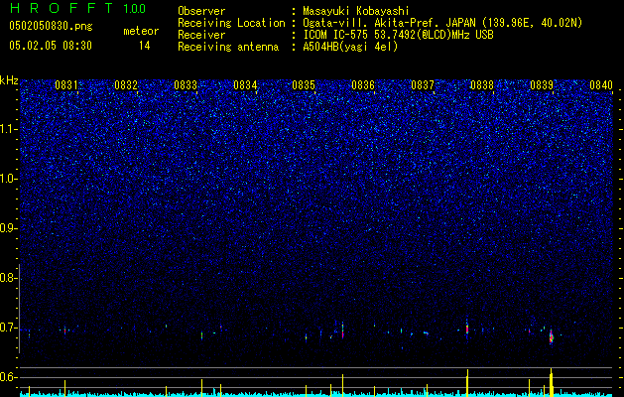
Task: Click the 0833 time marker
Action: [x=186, y=85]
